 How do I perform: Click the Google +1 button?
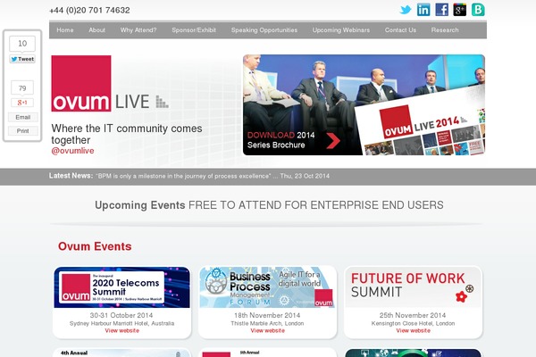click(22, 103)
